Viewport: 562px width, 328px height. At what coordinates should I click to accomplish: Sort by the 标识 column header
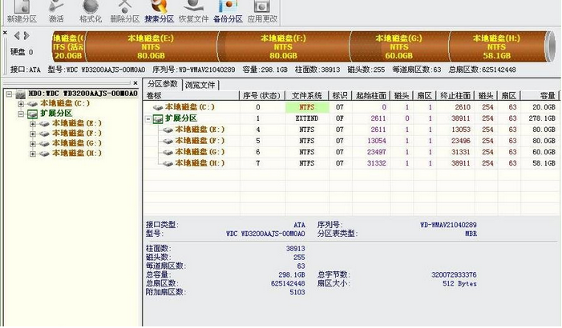pos(340,95)
